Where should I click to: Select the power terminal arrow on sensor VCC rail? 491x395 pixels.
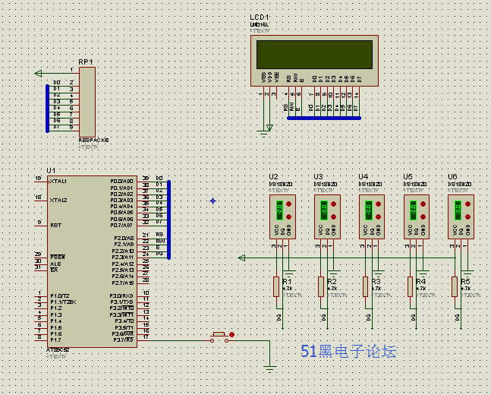(242, 258)
